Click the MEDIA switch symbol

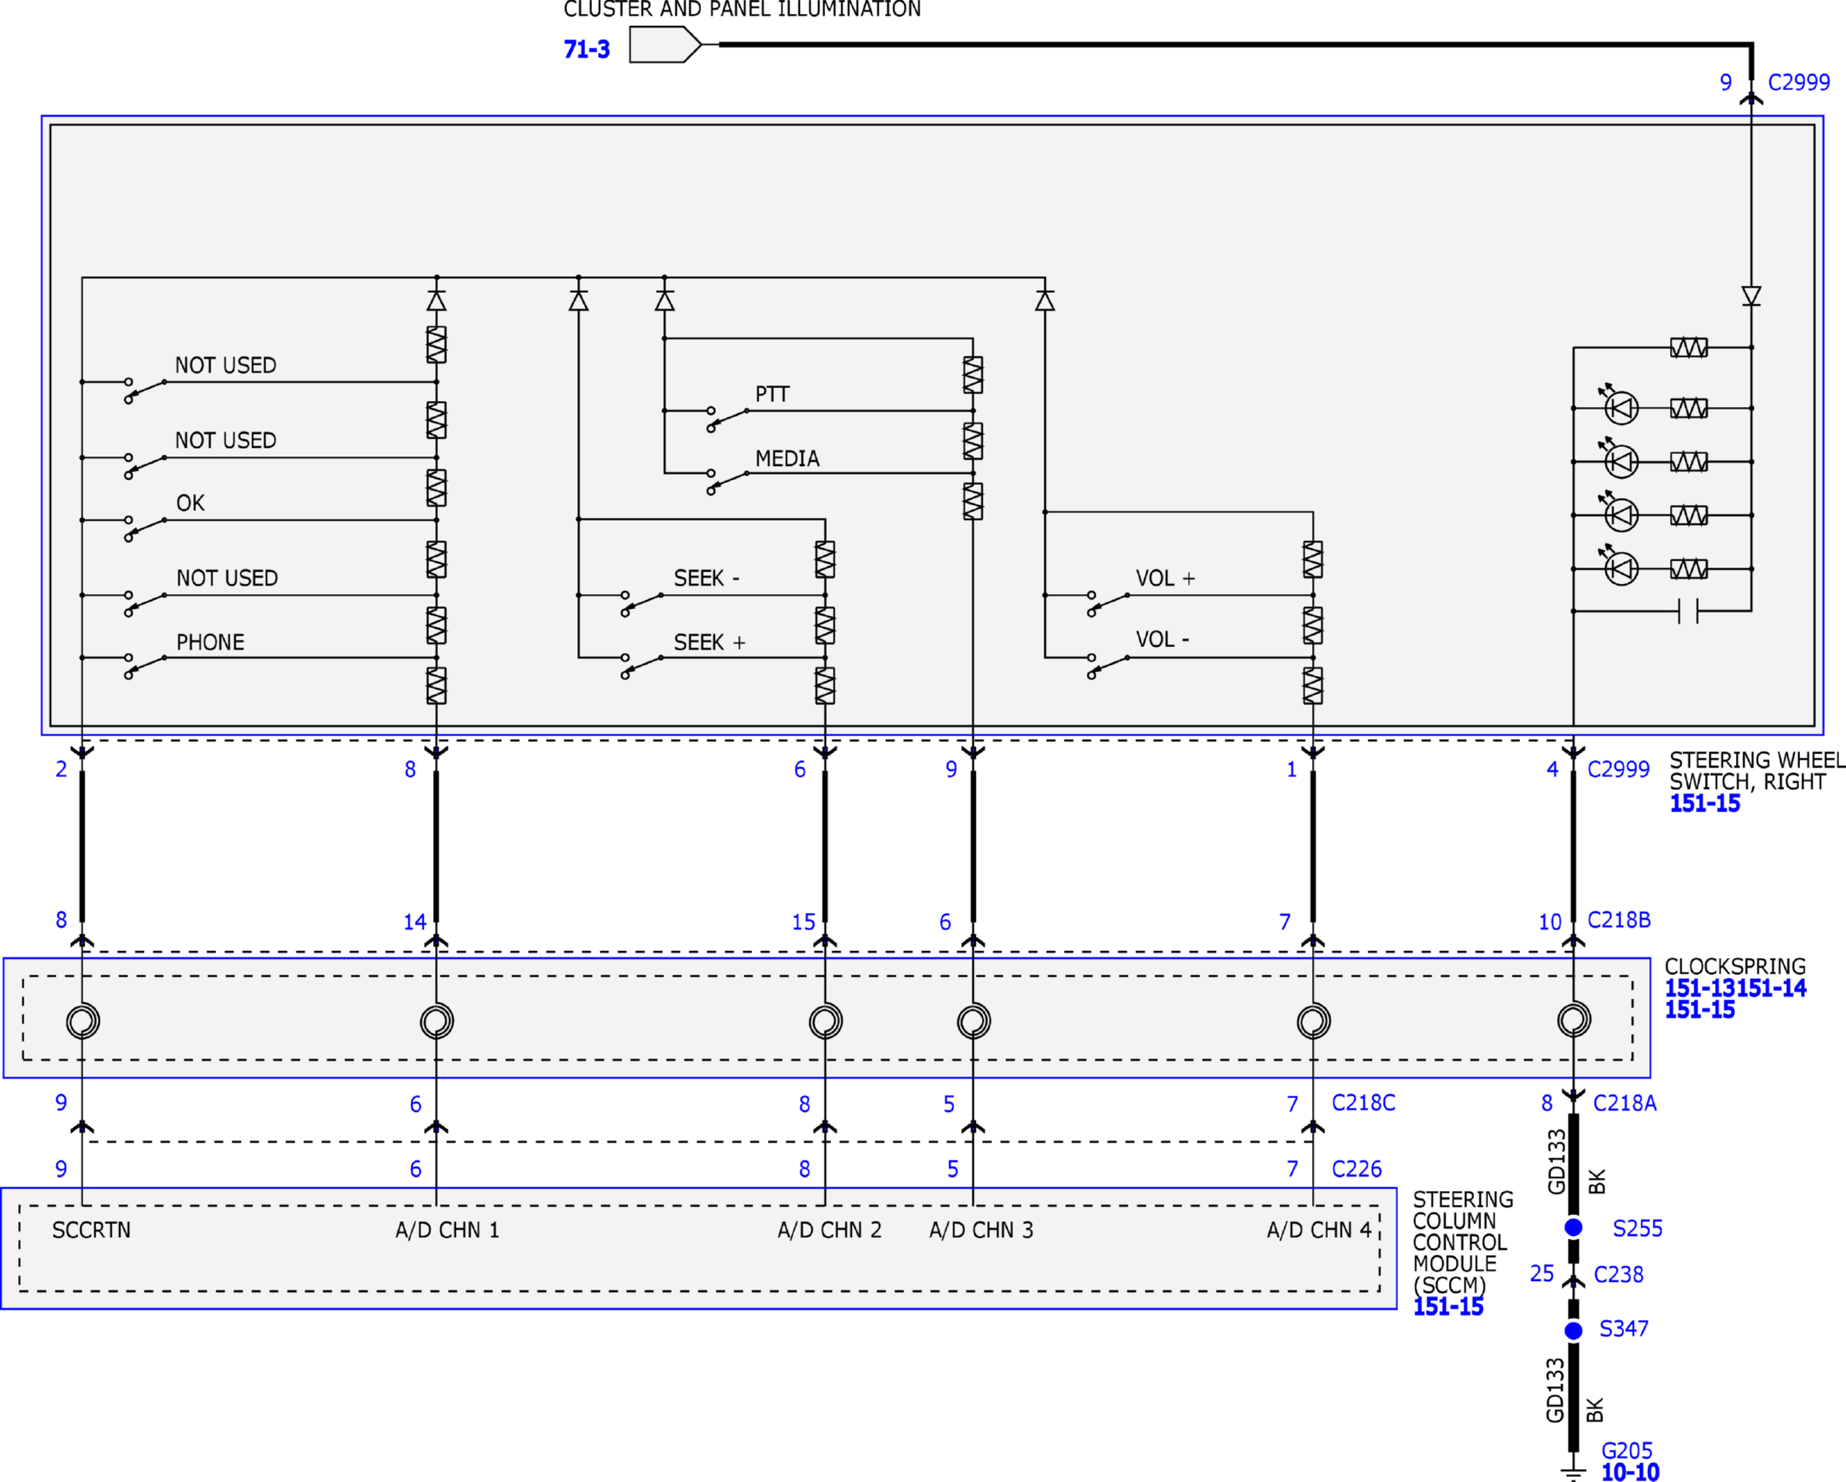pyautogui.click(x=728, y=481)
